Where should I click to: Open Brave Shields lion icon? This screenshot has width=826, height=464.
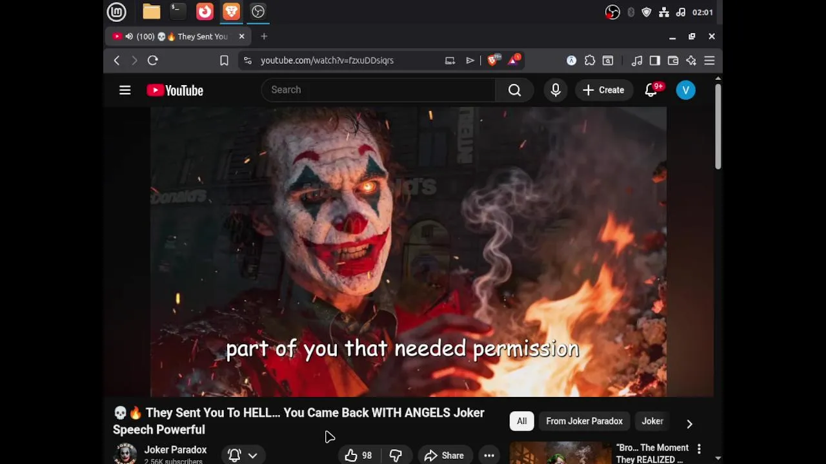click(494, 60)
